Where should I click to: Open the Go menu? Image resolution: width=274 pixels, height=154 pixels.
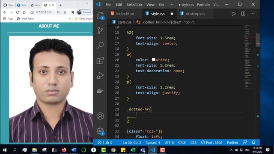pos(161,5)
